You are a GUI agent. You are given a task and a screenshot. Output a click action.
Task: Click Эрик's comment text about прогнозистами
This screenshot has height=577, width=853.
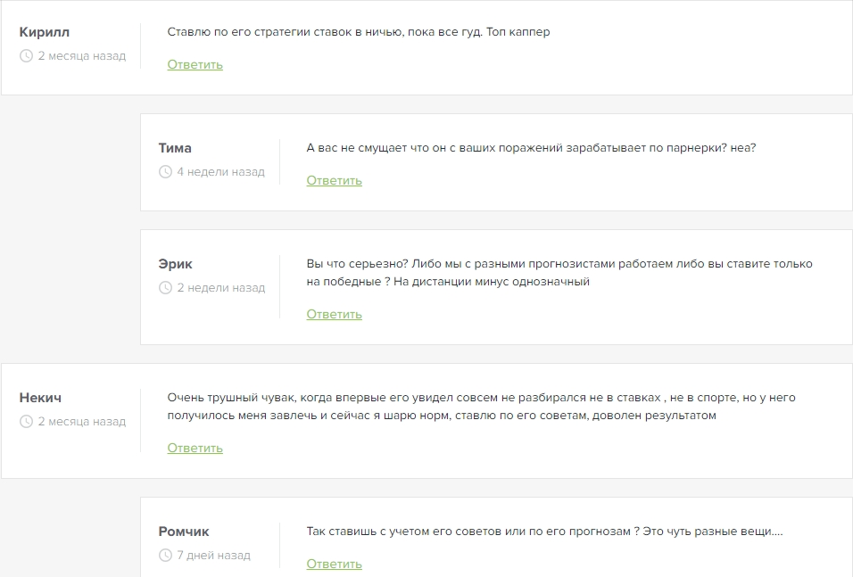coord(559,273)
